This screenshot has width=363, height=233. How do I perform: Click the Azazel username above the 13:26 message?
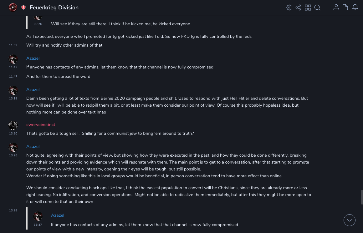[33, 146]
